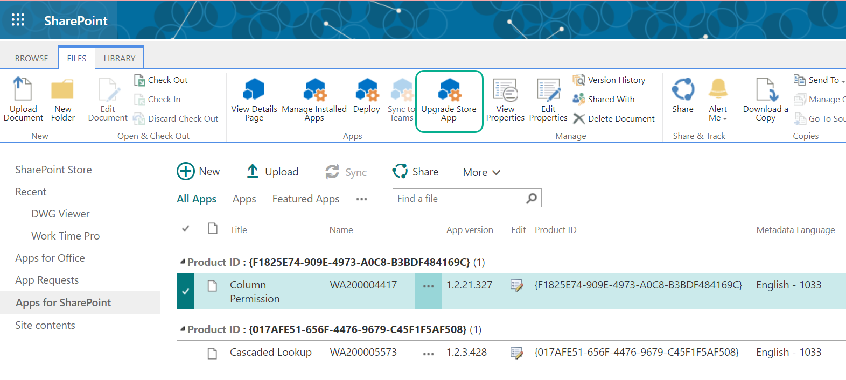The image size is (846, 380).
Task: Click the file icon of Cascaded Lookup
Action: point(213,353)
